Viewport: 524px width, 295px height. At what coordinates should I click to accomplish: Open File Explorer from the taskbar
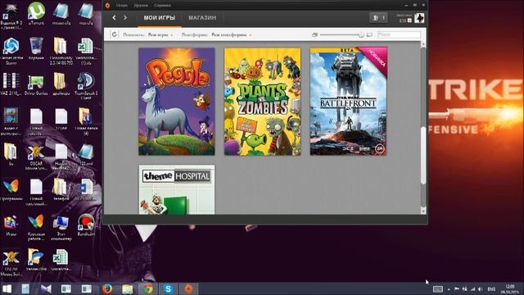tap(128, 288)
